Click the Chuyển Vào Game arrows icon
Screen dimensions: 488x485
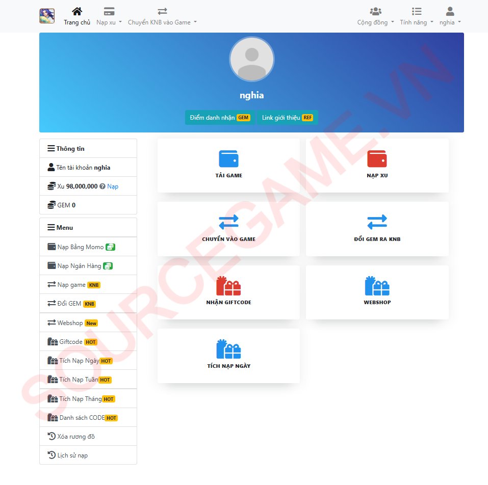228,222
